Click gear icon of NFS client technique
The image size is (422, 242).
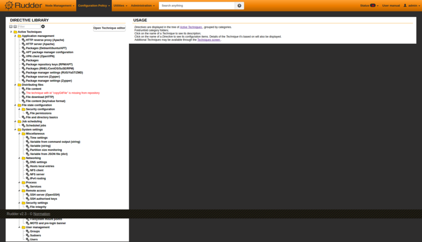(27, 170)
